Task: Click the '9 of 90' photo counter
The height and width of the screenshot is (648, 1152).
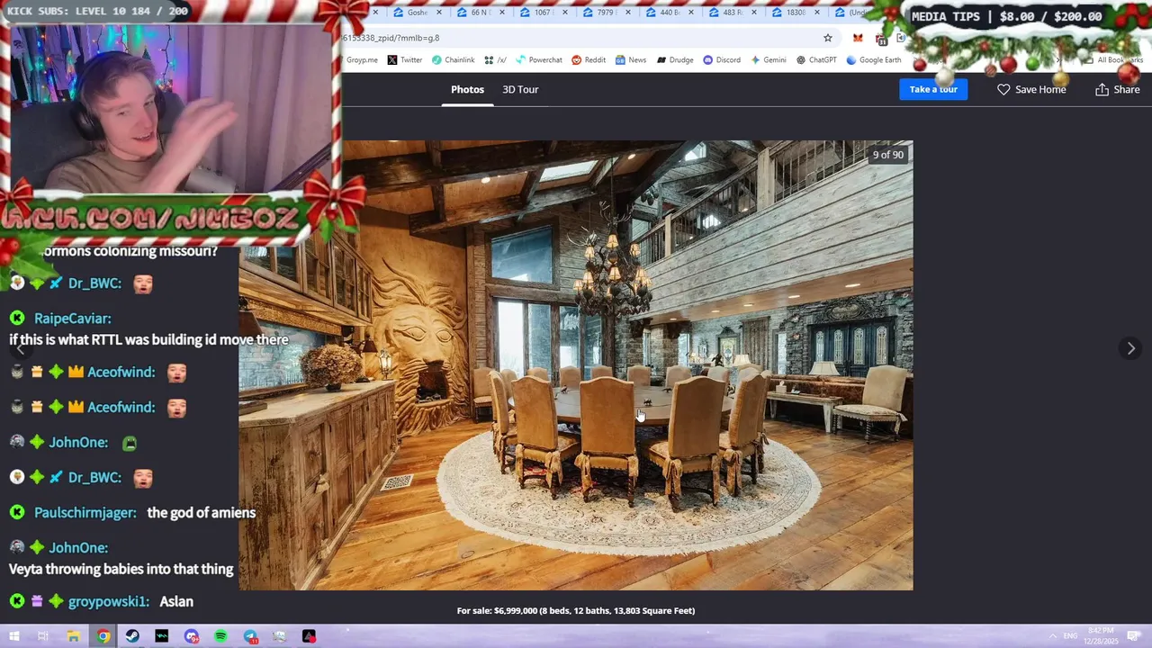Action: coord(887,155)
